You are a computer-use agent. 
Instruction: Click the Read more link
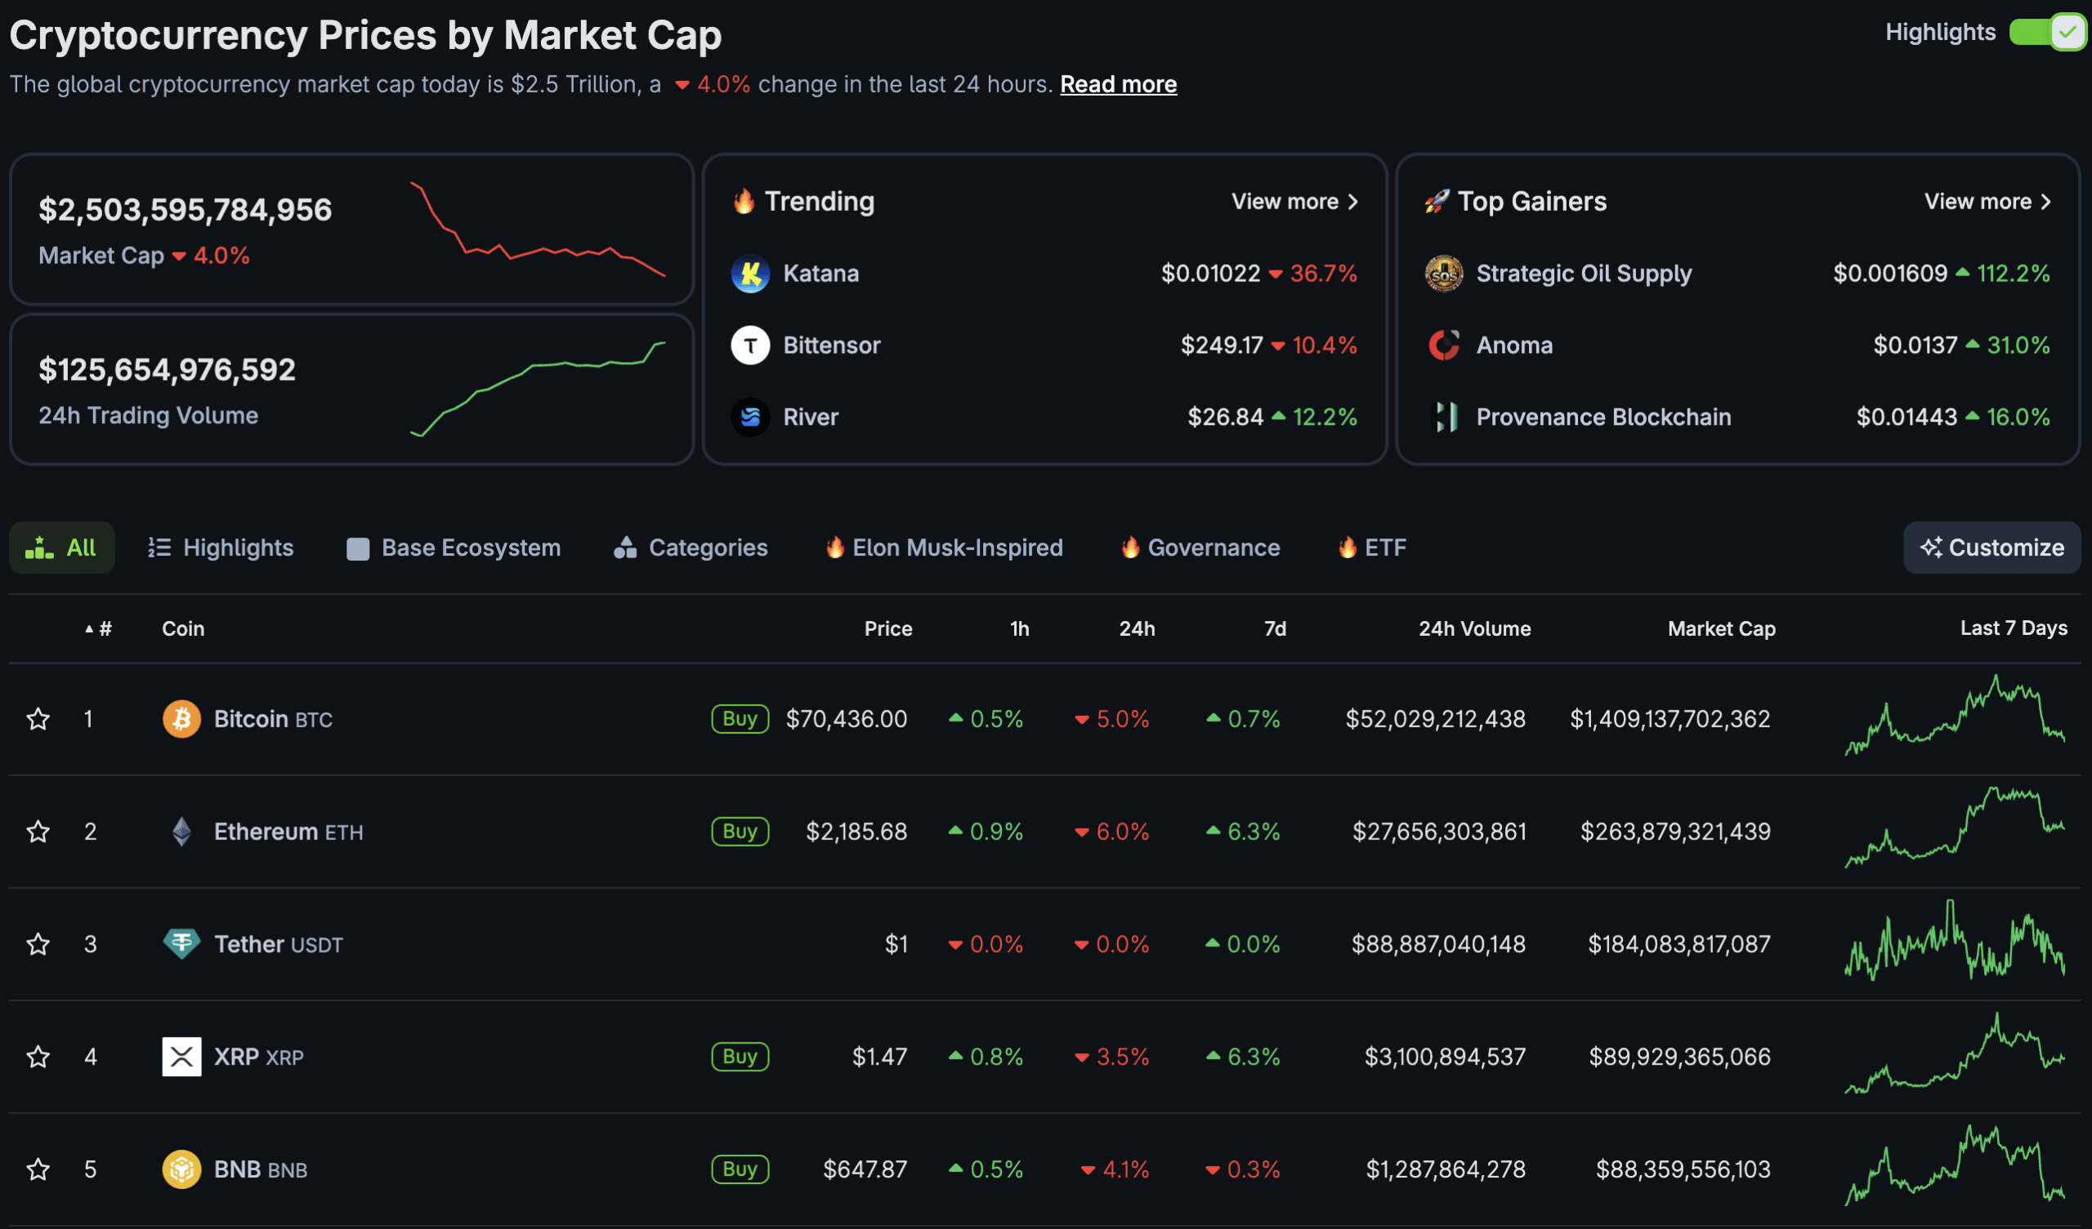pyautogui.click(x=1118, y=84)
